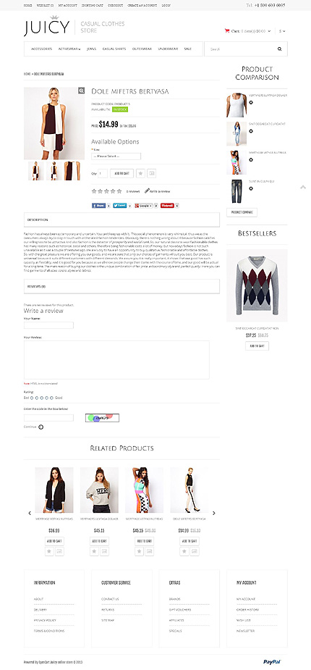Click compare icon next to wishlist star
Image resolution: width=311 pixels, height=670 pixels.
click(151, 173)
